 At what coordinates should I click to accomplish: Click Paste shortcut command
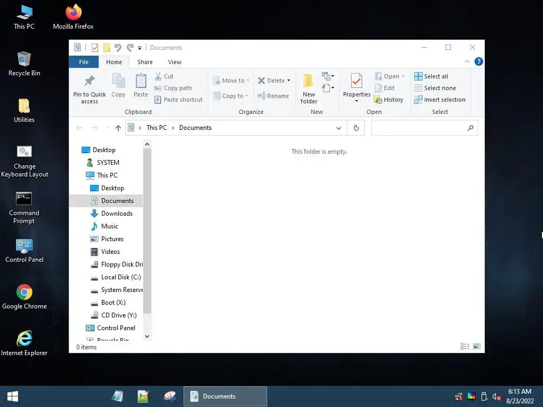(x=178, y=100)
